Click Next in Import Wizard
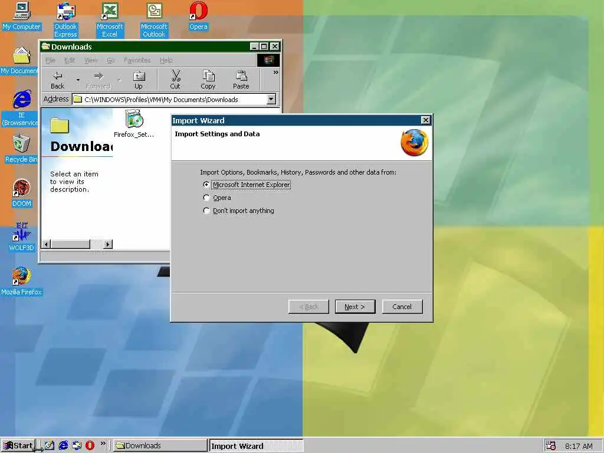The width and height of the screenshot is (604, 453). 354,307
